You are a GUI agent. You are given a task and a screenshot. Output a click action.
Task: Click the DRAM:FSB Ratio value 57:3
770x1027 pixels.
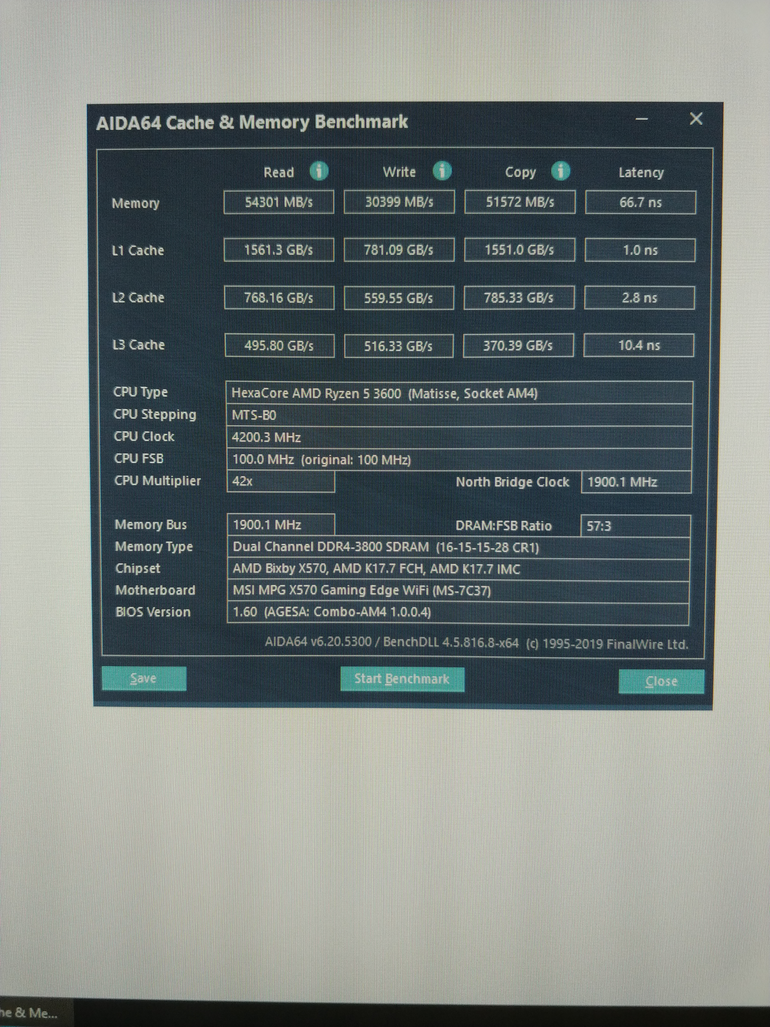tap(636, 526)
